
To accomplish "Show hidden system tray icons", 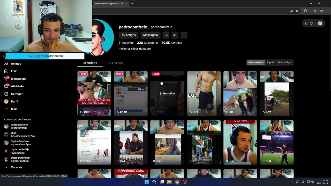I will tap(292, 182).
